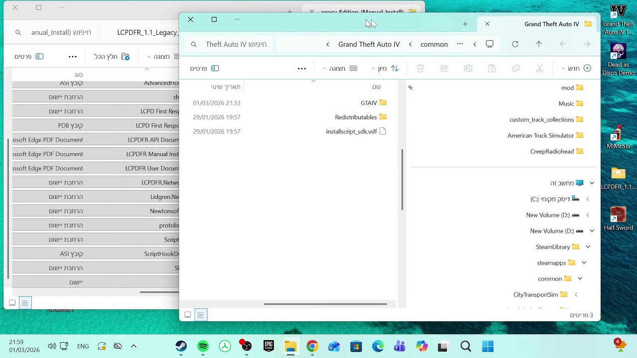Sort by the Date modified column header
637x358 pixels.
(225, 87)
